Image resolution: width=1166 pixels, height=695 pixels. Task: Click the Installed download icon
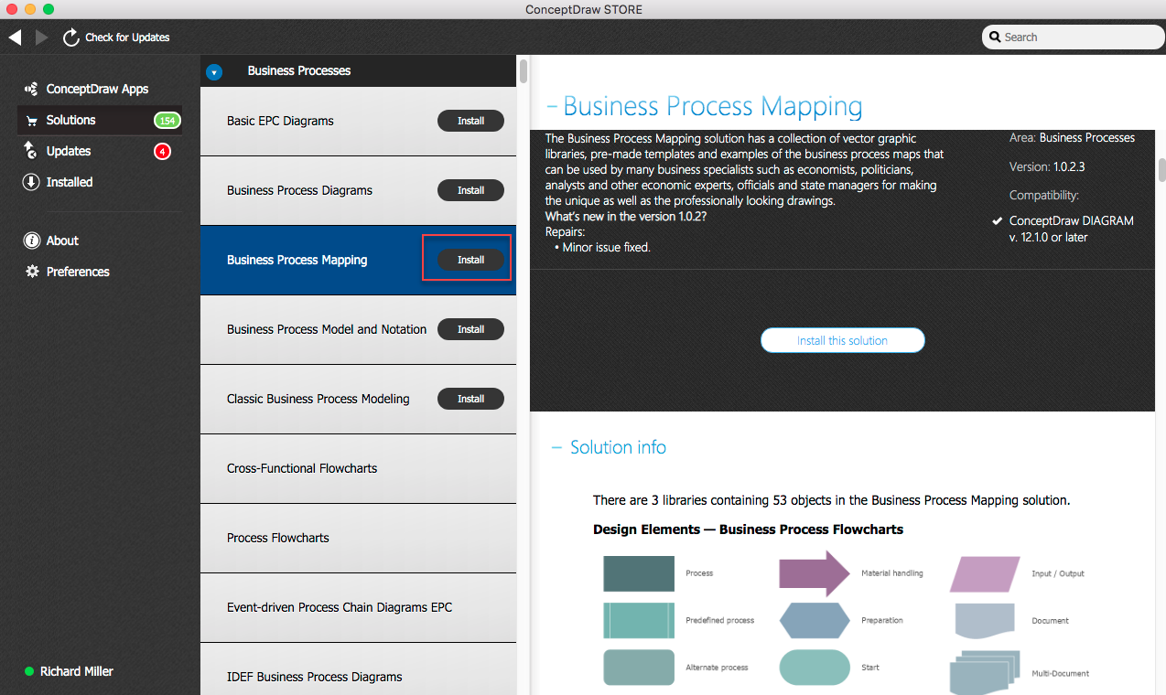(x=31, y=182)
